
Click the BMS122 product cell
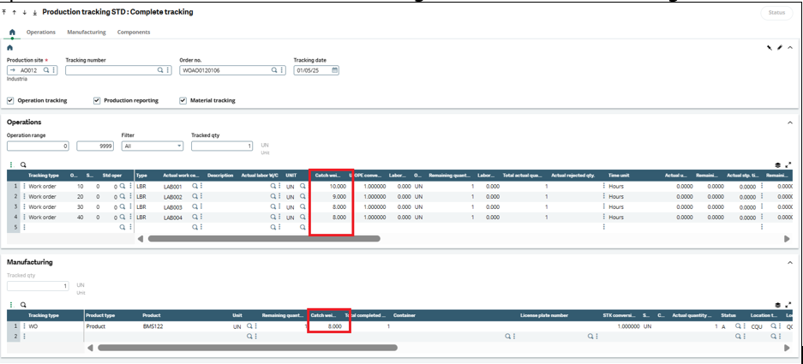152,326
